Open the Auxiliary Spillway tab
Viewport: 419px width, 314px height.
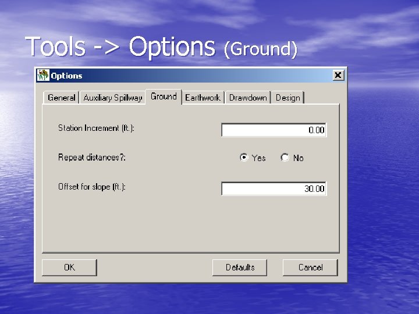tap(112, 98)
